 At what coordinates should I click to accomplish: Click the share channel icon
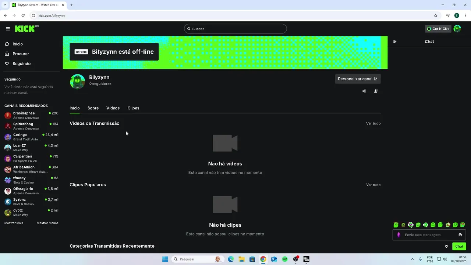click(364, 91)
